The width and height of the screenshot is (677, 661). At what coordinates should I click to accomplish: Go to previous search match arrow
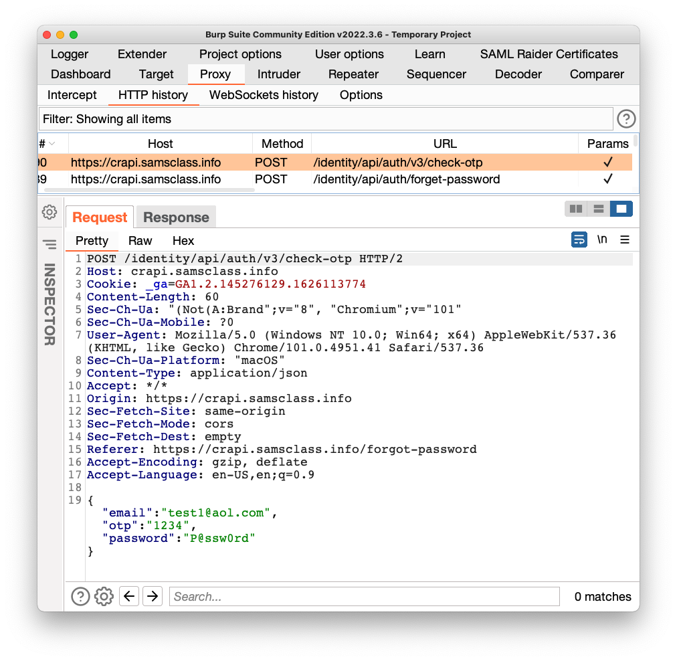click(128, 596)
